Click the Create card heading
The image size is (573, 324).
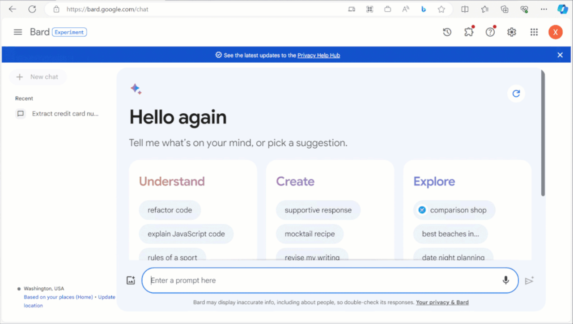295,181
